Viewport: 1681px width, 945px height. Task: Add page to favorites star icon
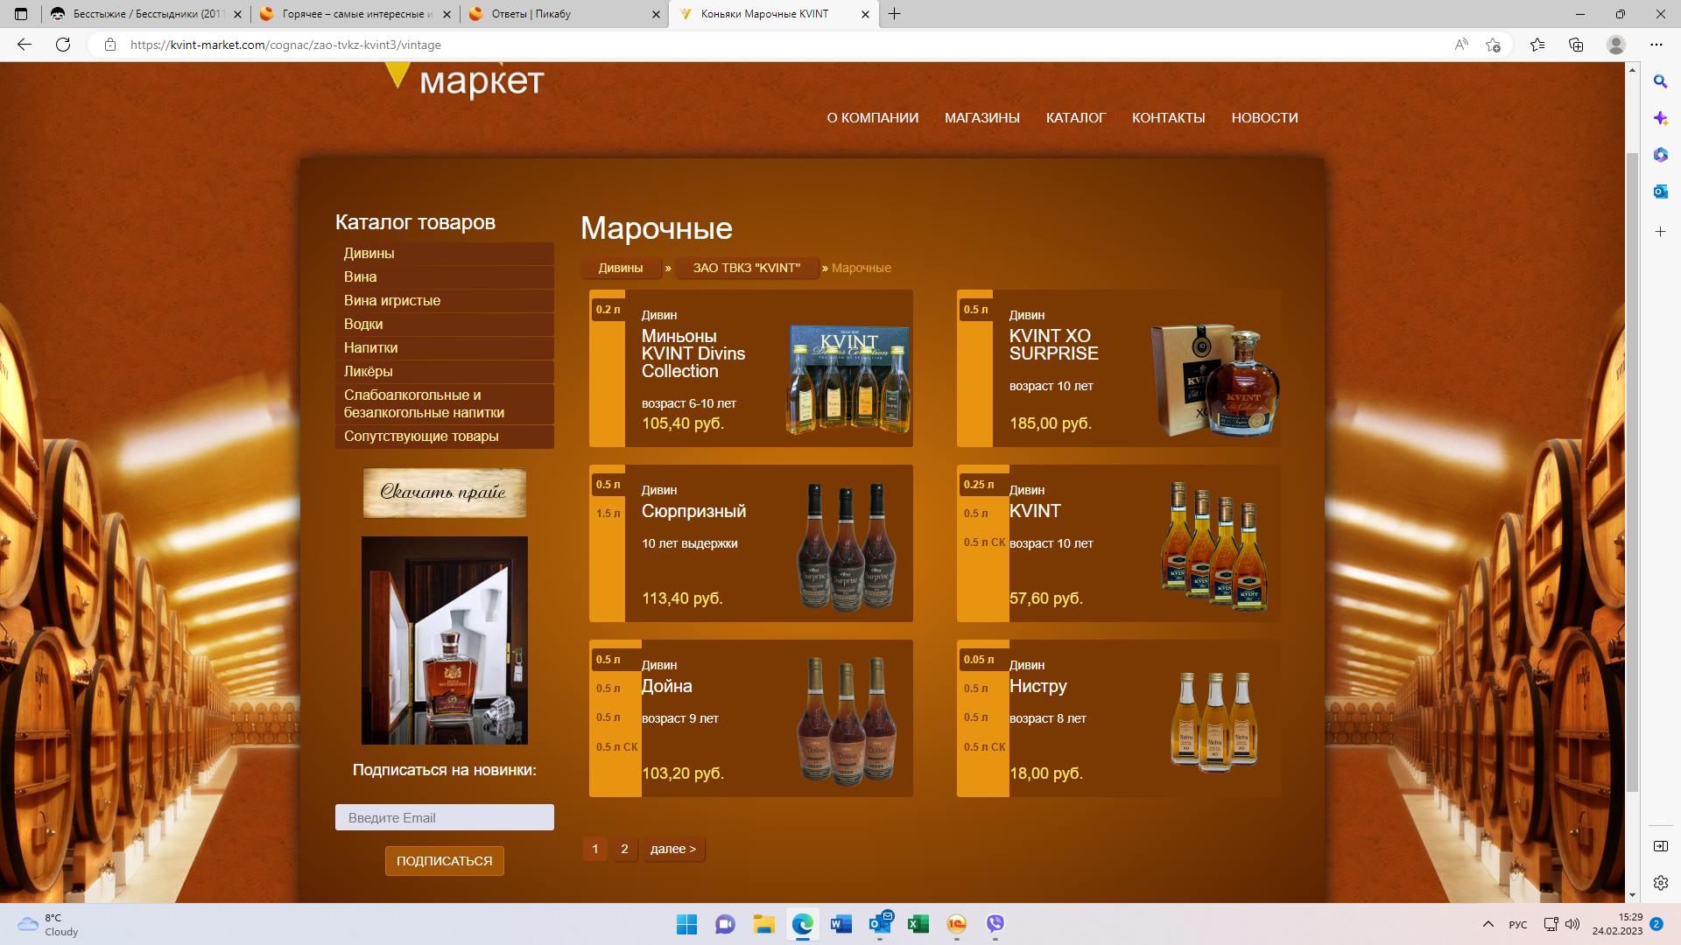coord(1493,45)
